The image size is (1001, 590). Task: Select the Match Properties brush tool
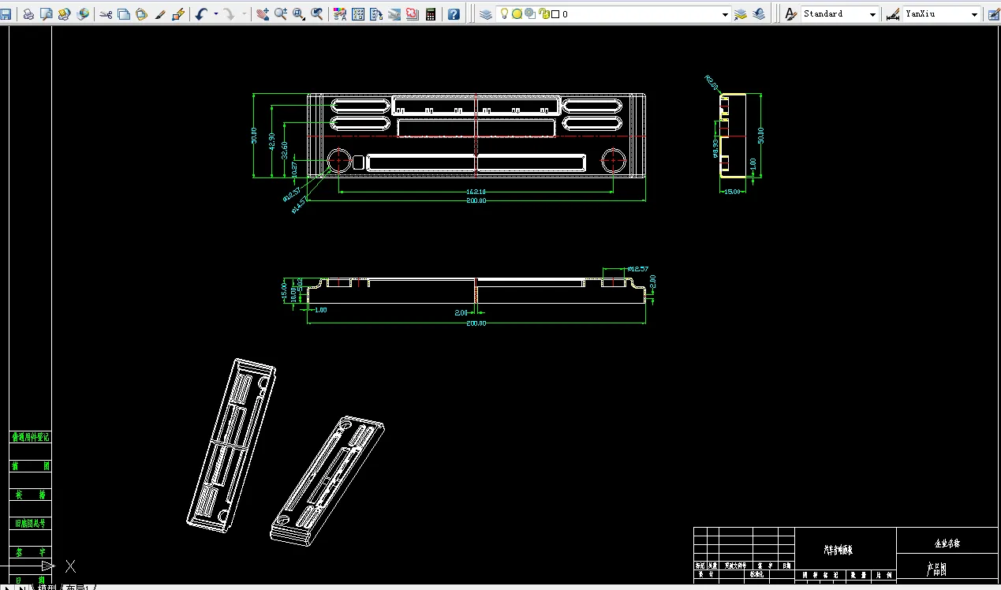coord(160,14)
